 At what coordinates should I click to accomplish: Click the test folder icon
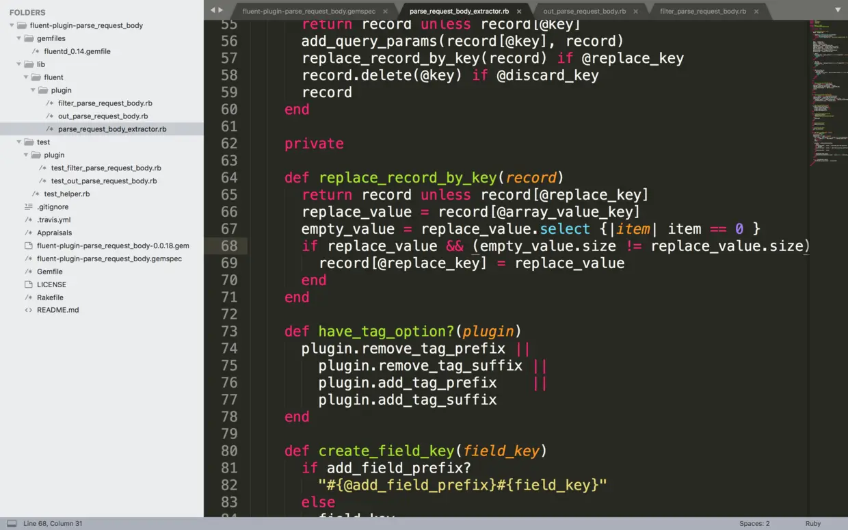29,142
